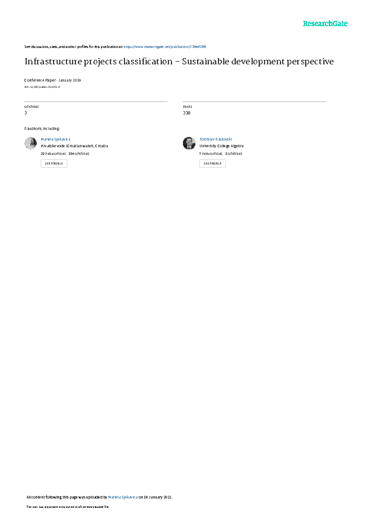The image size is (366, 518).
Task: Click the paper title heading
Action: click(x=179, y=61)
